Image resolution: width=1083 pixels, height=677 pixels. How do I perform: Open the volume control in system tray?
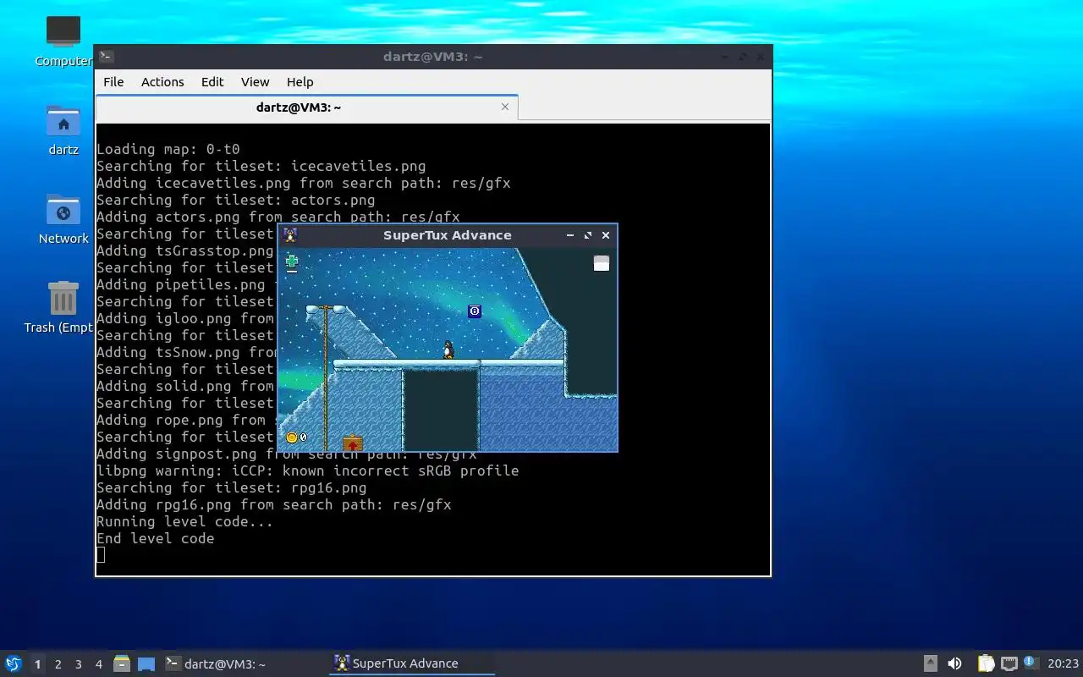point(954,663)
